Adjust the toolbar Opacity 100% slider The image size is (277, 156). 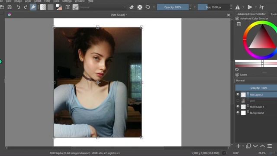pyautogui.click(x=173, y=7)
